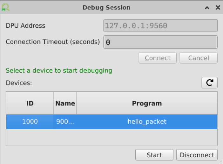The height and width of the screenshot is (164, 223).
Task: Click the empty area below the device row
Action: (x=111, y=137)
